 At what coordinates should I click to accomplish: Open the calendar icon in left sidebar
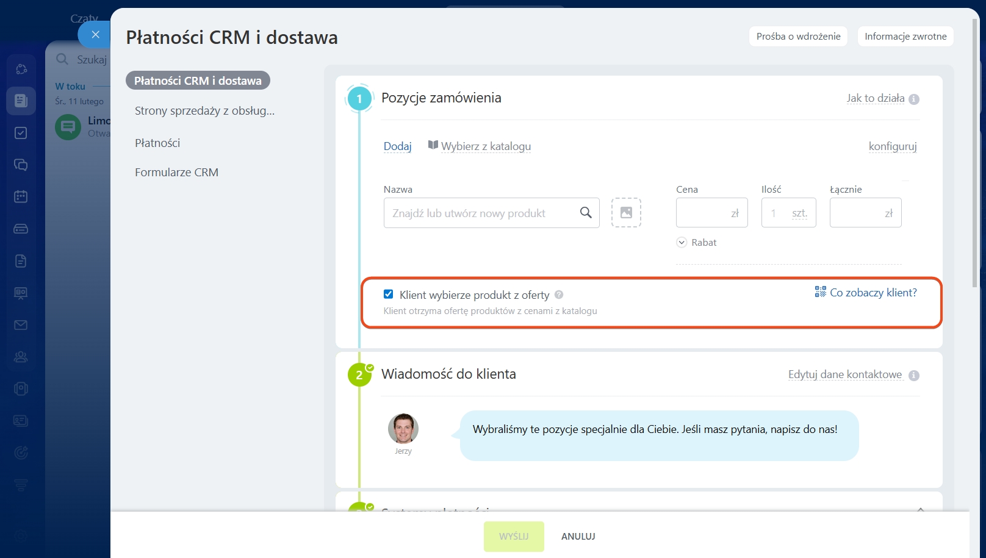click(x=21, y=197)
